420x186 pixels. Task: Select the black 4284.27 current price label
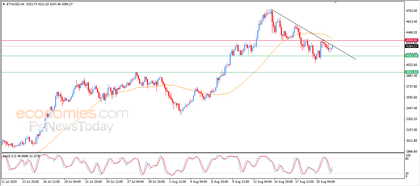click(x=411, y=46)
